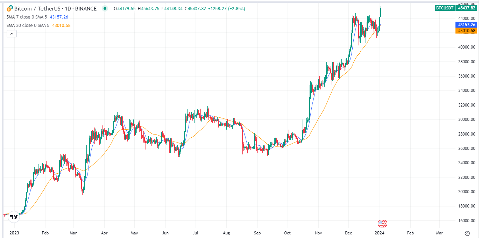
Task: Open chart settings hexagon gear icon
Action: click(467, 233)
